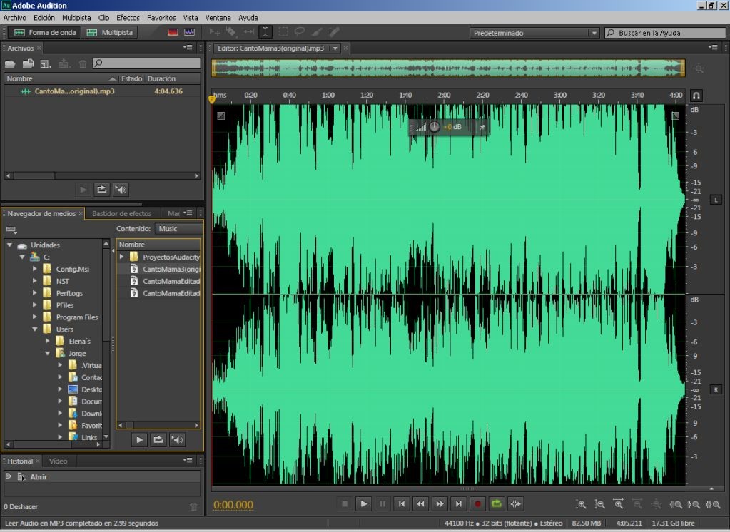The image size is (730, 532).
Task: Toggle loop playback in the transport
Action: click(x=496, y=504)
